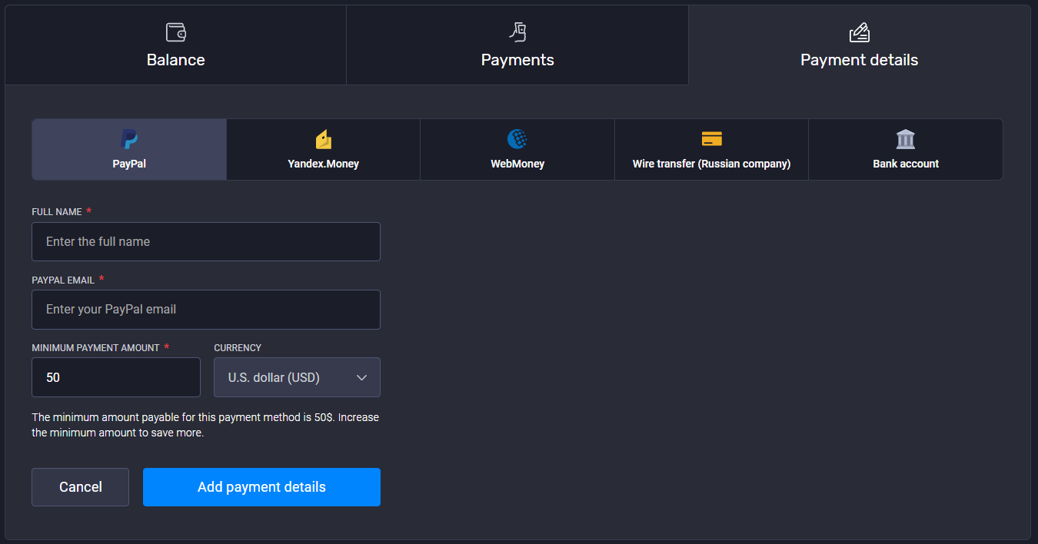Screen dimensions: 1038x544
Task: Click the Yandex.Money yellow icon
Action: pyautogui.click(x=324, y=139)
